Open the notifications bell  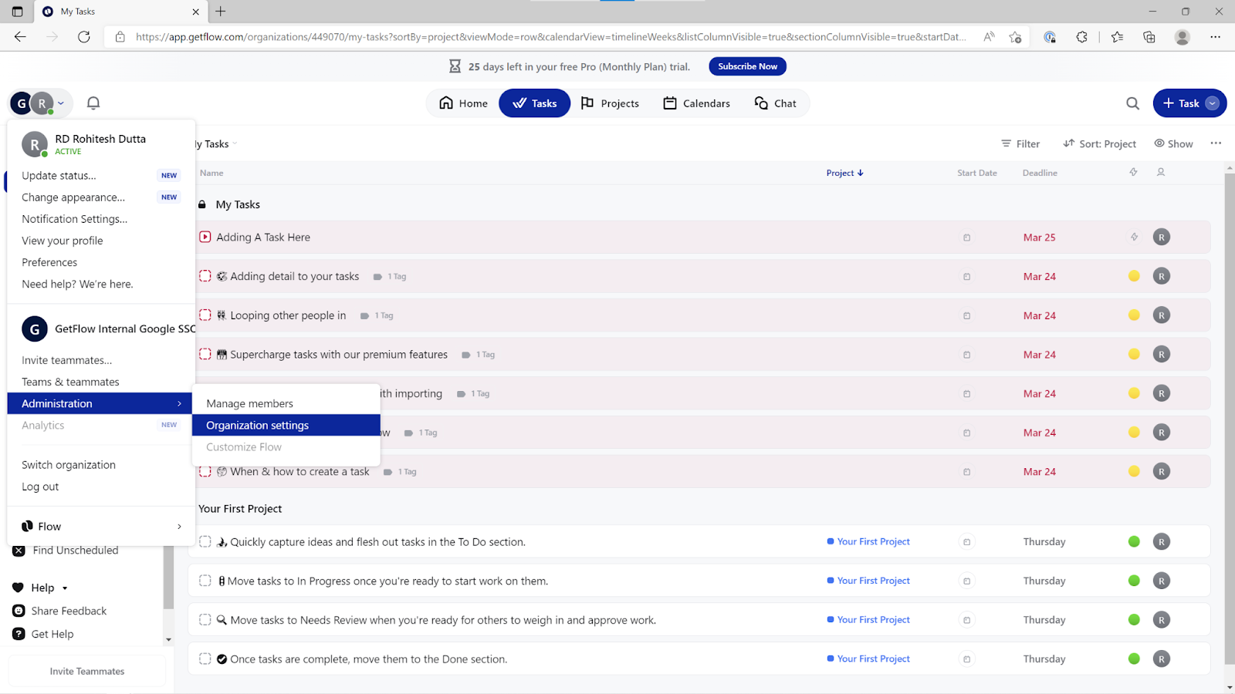point(93,103)
